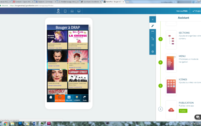Open Chrome from the taskbar

coord(5,124)
